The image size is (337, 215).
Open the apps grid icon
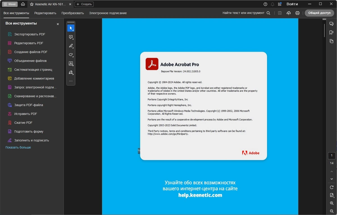point(279,4)
